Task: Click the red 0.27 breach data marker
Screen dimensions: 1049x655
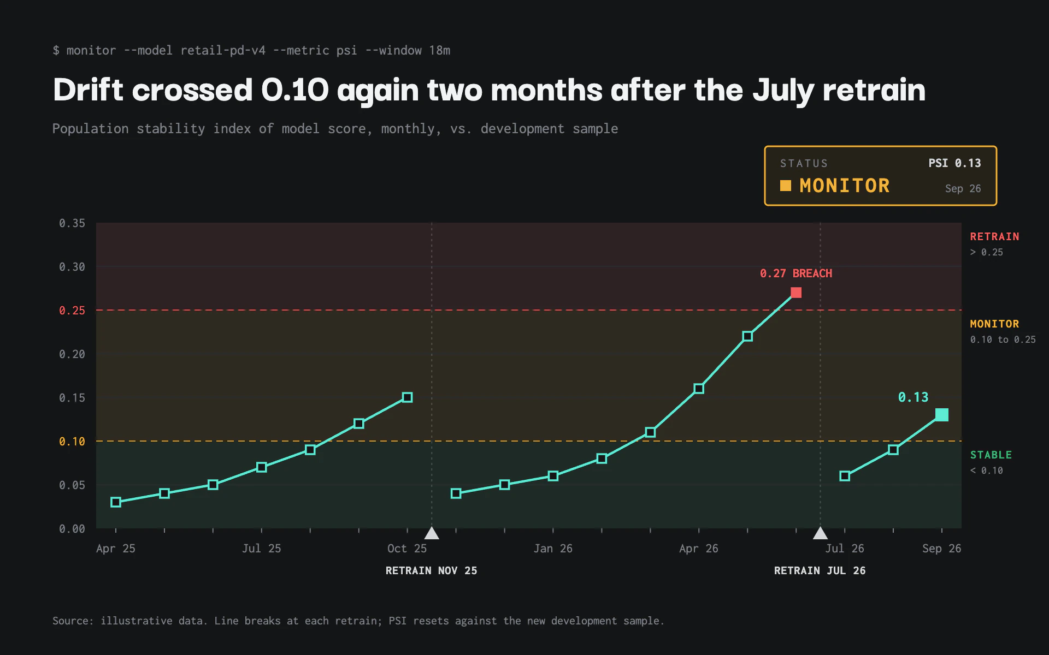Action: [x=796, y=293]
